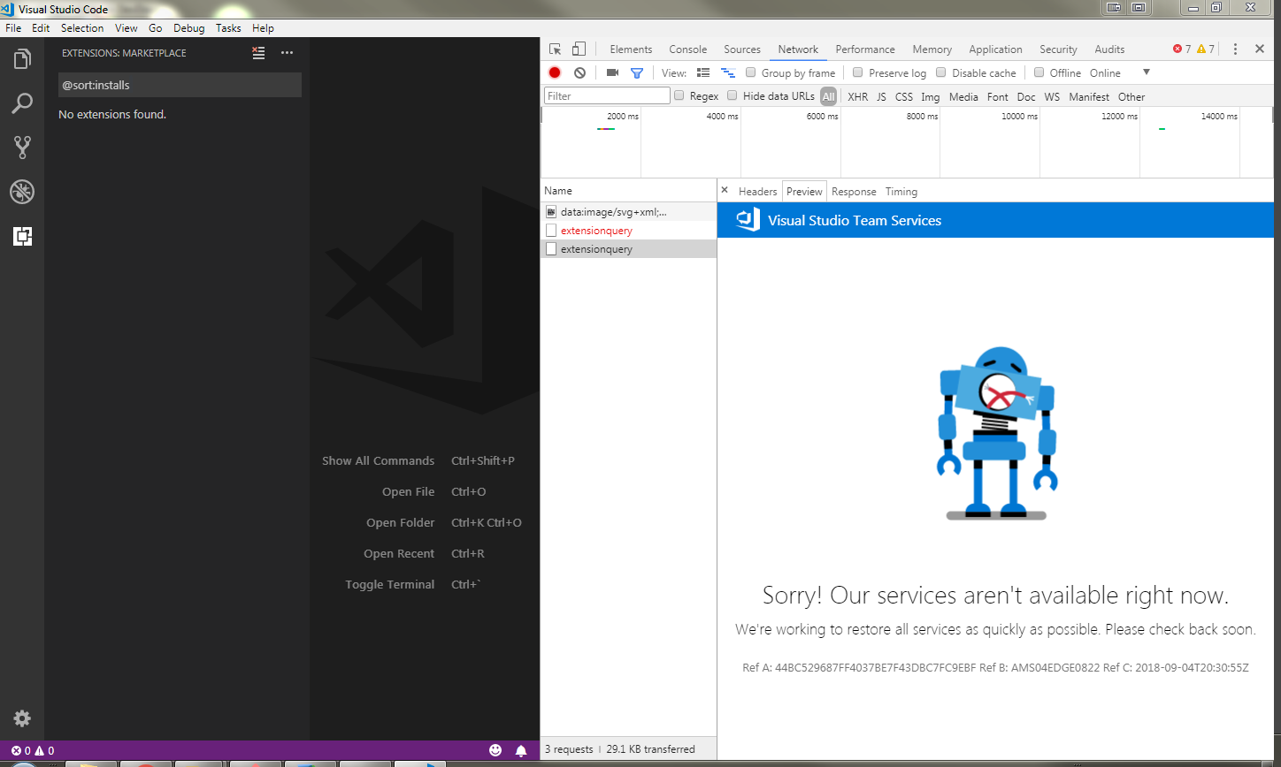Select the inspect element cursor tool
Screen dimensions: 1281x767
click(x=555, y=49)
